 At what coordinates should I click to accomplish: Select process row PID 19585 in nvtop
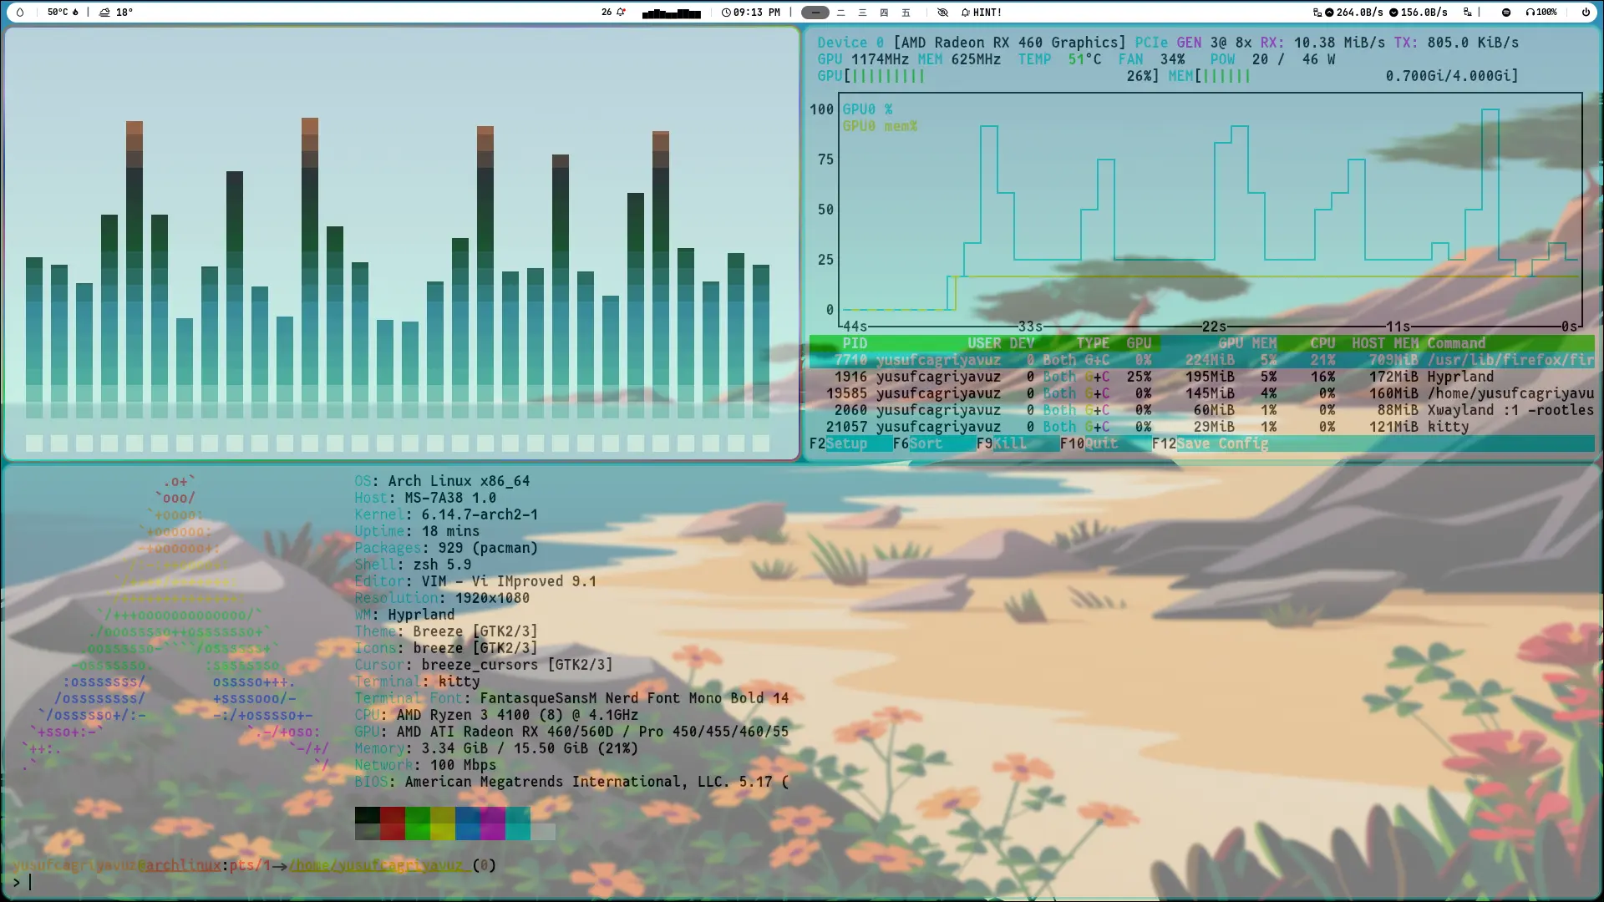click(x=1201, y=393)
